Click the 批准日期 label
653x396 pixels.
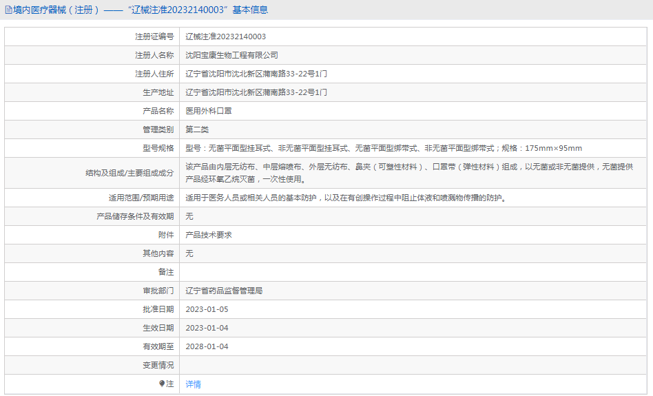tap(158, 309)
